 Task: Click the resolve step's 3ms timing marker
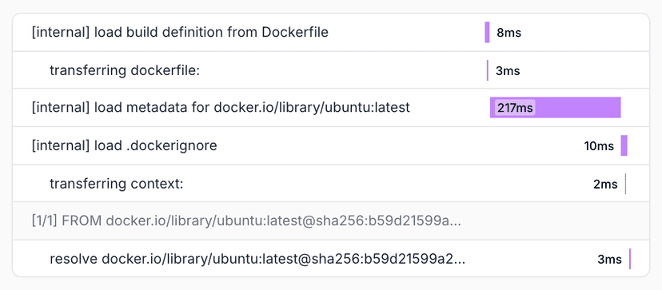pyautogui.click(x=630, y=259)
